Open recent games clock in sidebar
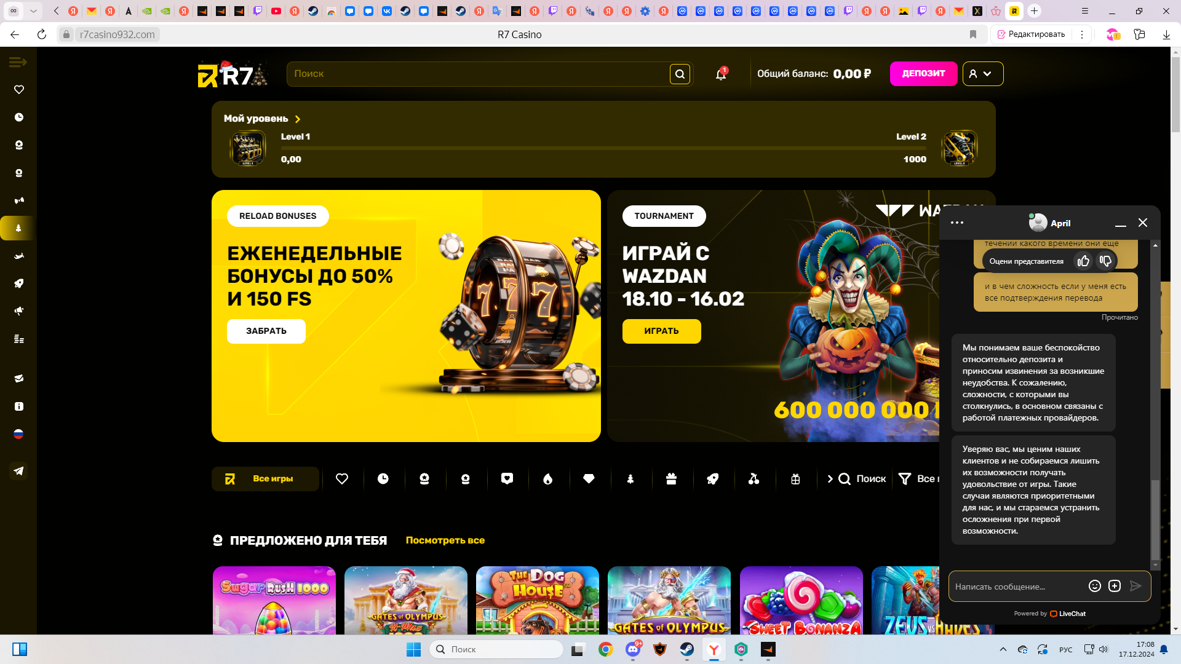The width and height of the screenshot is (1181, 664). 19,117
